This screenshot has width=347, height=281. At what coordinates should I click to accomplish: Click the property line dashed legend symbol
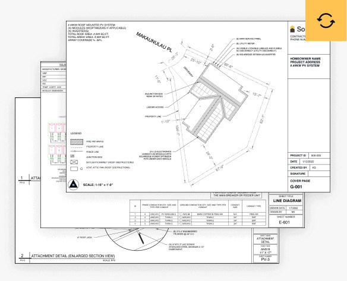click(x=77, y=147)
